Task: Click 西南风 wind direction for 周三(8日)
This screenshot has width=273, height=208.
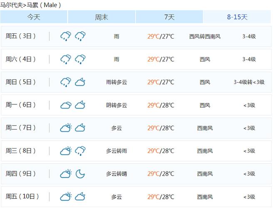Action: (x=205, y=151)
